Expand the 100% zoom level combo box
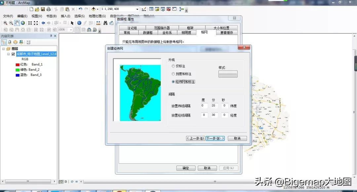 point(70,30)
